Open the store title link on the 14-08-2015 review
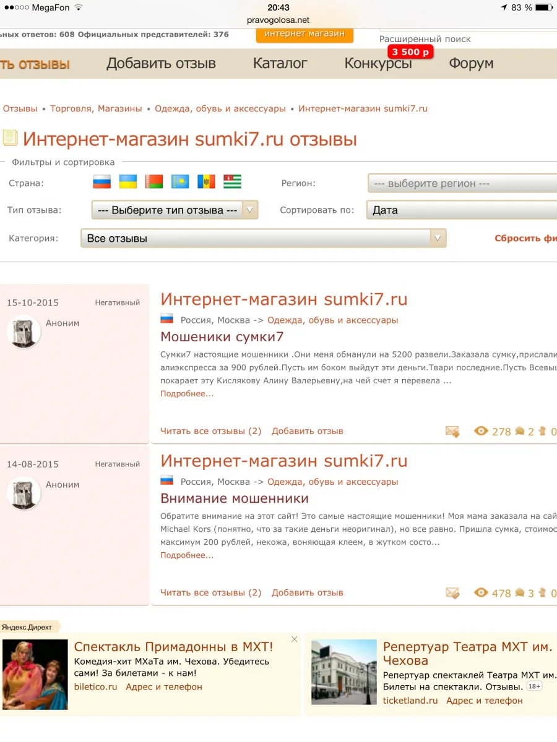The height and width of the screenshot is (742, 557). tap(284, 461)
